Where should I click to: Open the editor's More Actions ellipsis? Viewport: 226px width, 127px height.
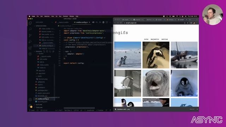pyautogui.click(x=110, y=22)
